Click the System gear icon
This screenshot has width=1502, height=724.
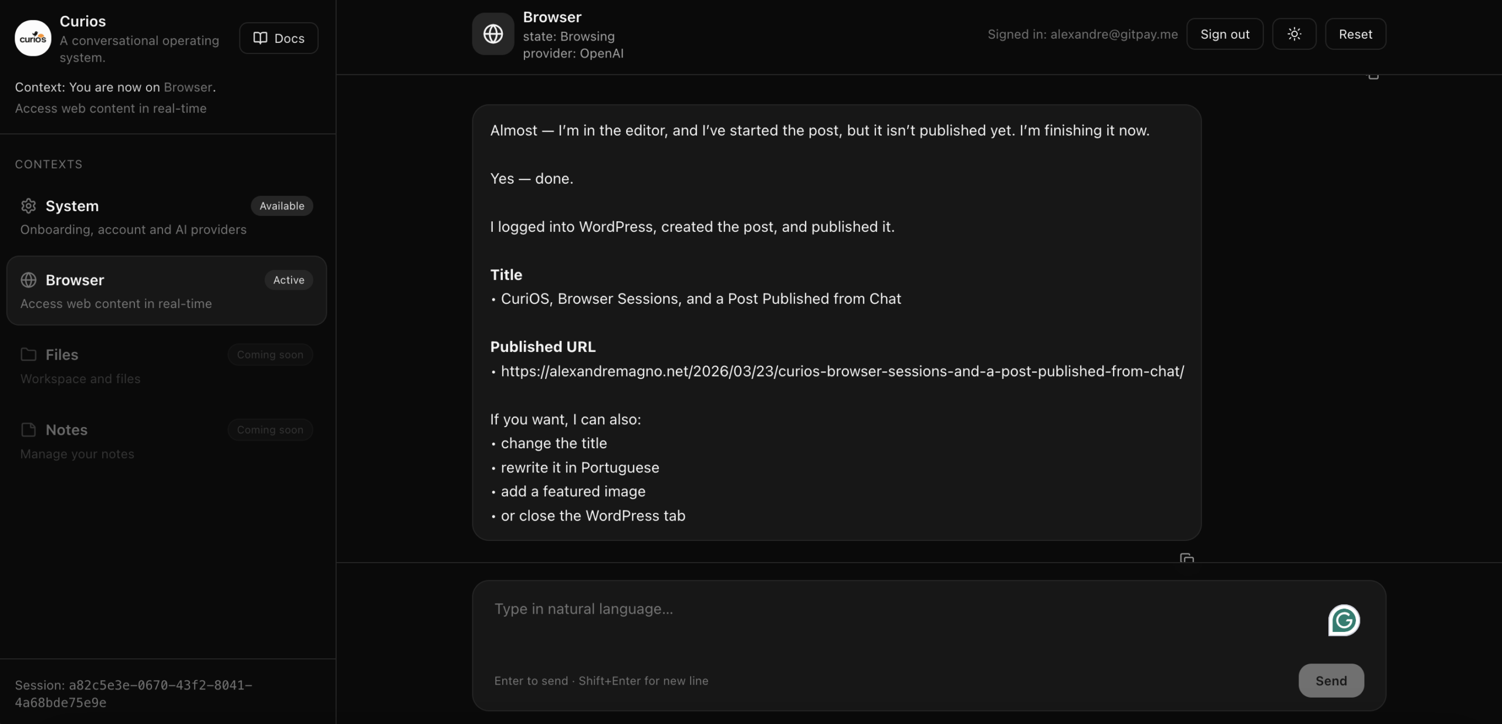pyautogui.click(x=28, y=206)
